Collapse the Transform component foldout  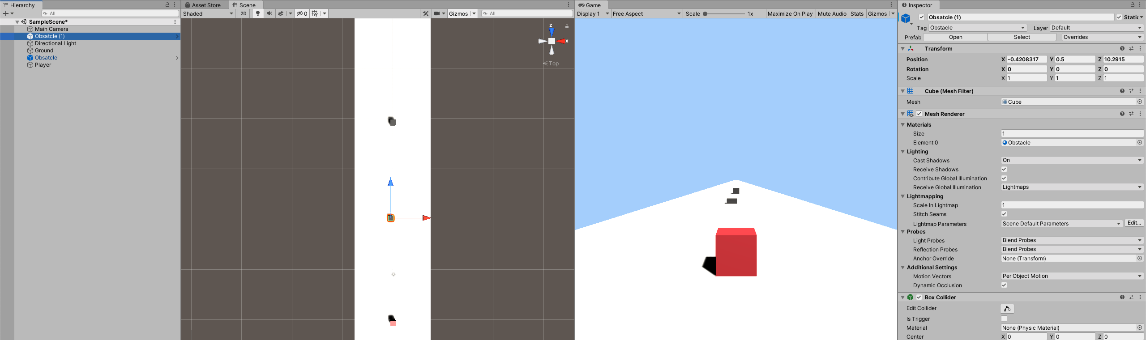(902, 48)
